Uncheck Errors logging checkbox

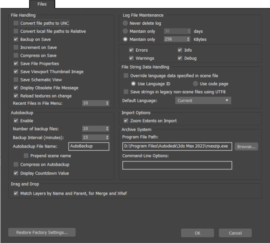[x=131, y=50]
